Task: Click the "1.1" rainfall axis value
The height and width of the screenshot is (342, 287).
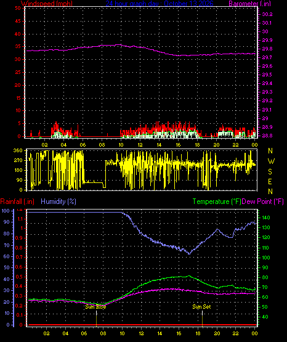Action: (x=20, y=219)
